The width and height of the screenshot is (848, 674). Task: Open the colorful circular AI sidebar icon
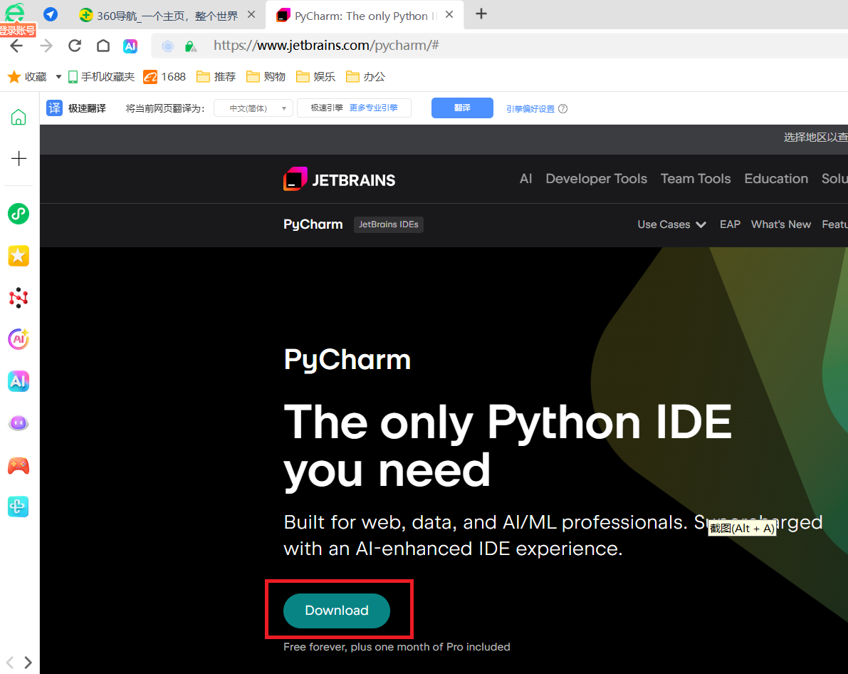19,339
